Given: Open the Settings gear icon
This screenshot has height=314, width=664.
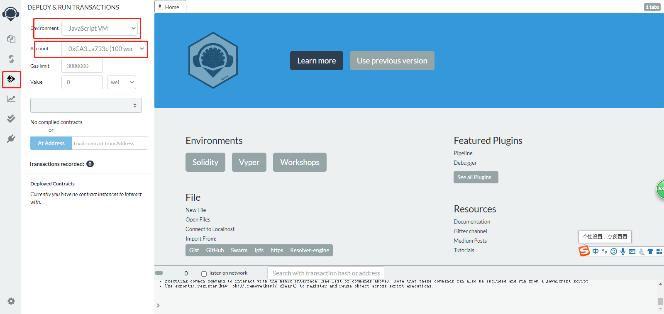Looking at the screenshot, I should [x=11, y=301].
